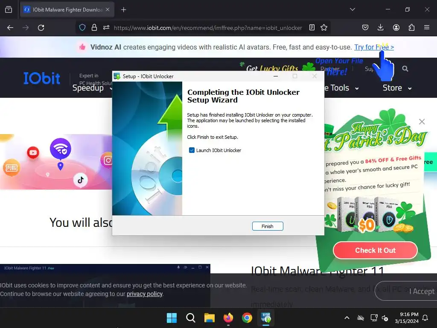Open Google Chrome from the taskbar
This screenshot has width=437, height=328.
(x=247, y=318)
